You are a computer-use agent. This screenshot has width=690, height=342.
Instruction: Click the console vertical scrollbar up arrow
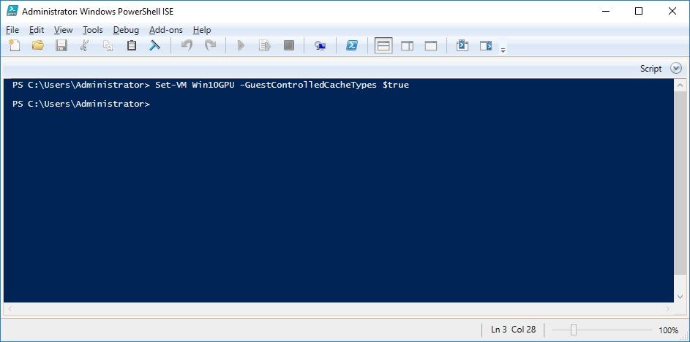pos(680,84)
